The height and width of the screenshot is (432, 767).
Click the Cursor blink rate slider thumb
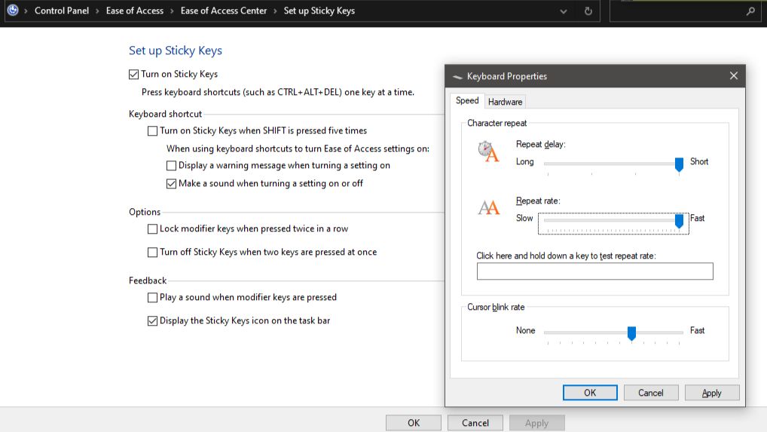tap(631, 333)
